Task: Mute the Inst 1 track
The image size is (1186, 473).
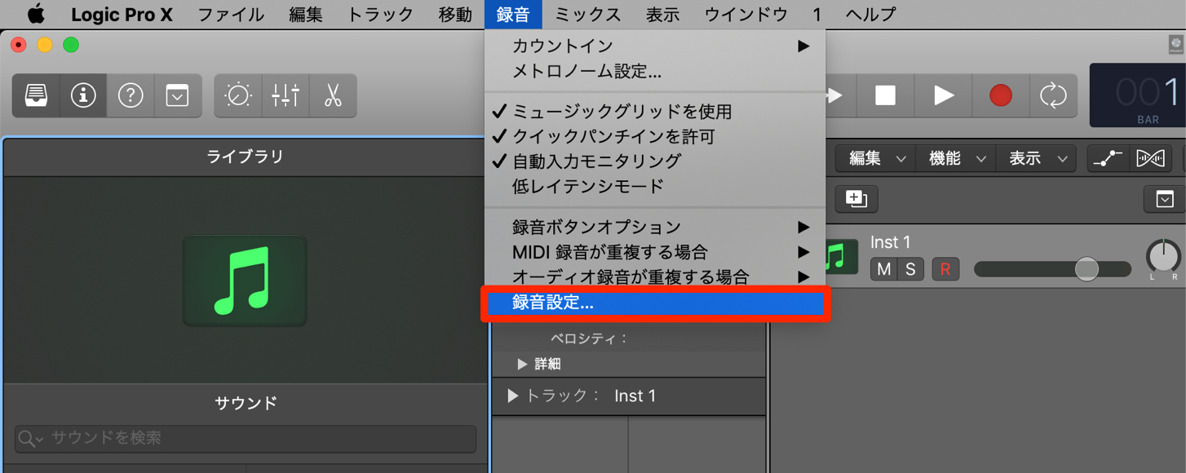Action: pyautogui.click(x=884, y=269)
